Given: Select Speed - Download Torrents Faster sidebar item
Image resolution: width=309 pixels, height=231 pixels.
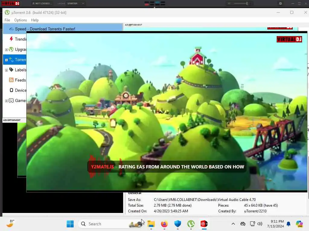Looking at the screenshot, I should pos(63,29).
